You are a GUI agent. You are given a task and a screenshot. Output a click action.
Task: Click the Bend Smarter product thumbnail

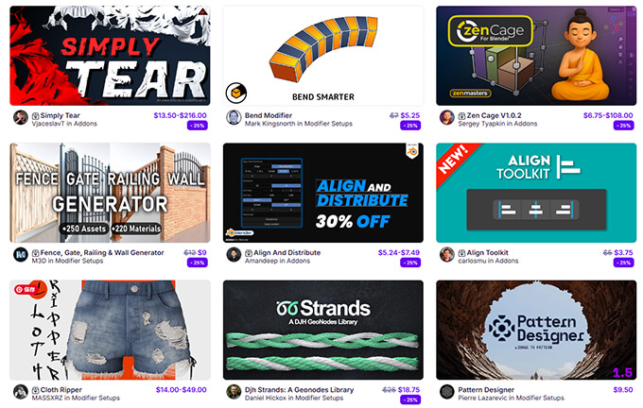pos(323,56)
